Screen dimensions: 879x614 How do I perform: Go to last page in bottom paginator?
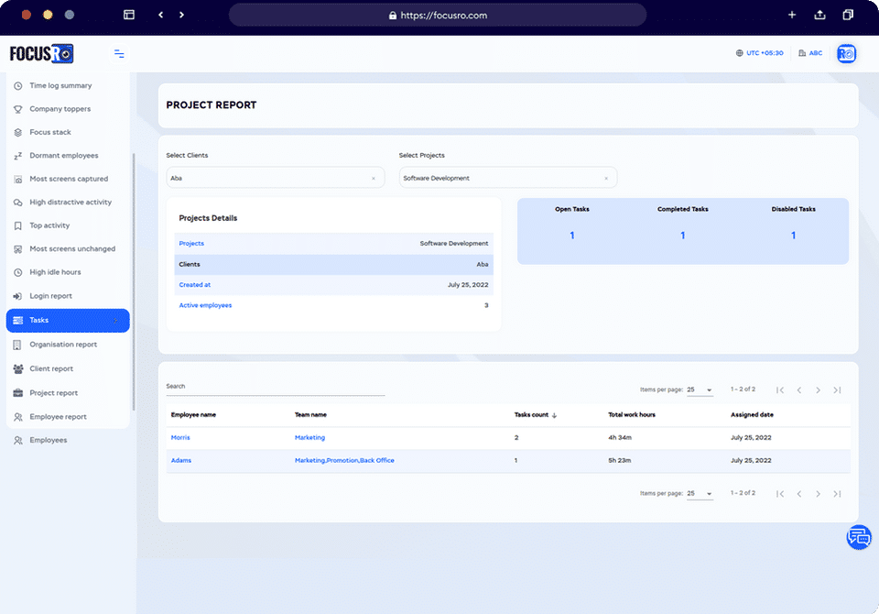point(837,494)
